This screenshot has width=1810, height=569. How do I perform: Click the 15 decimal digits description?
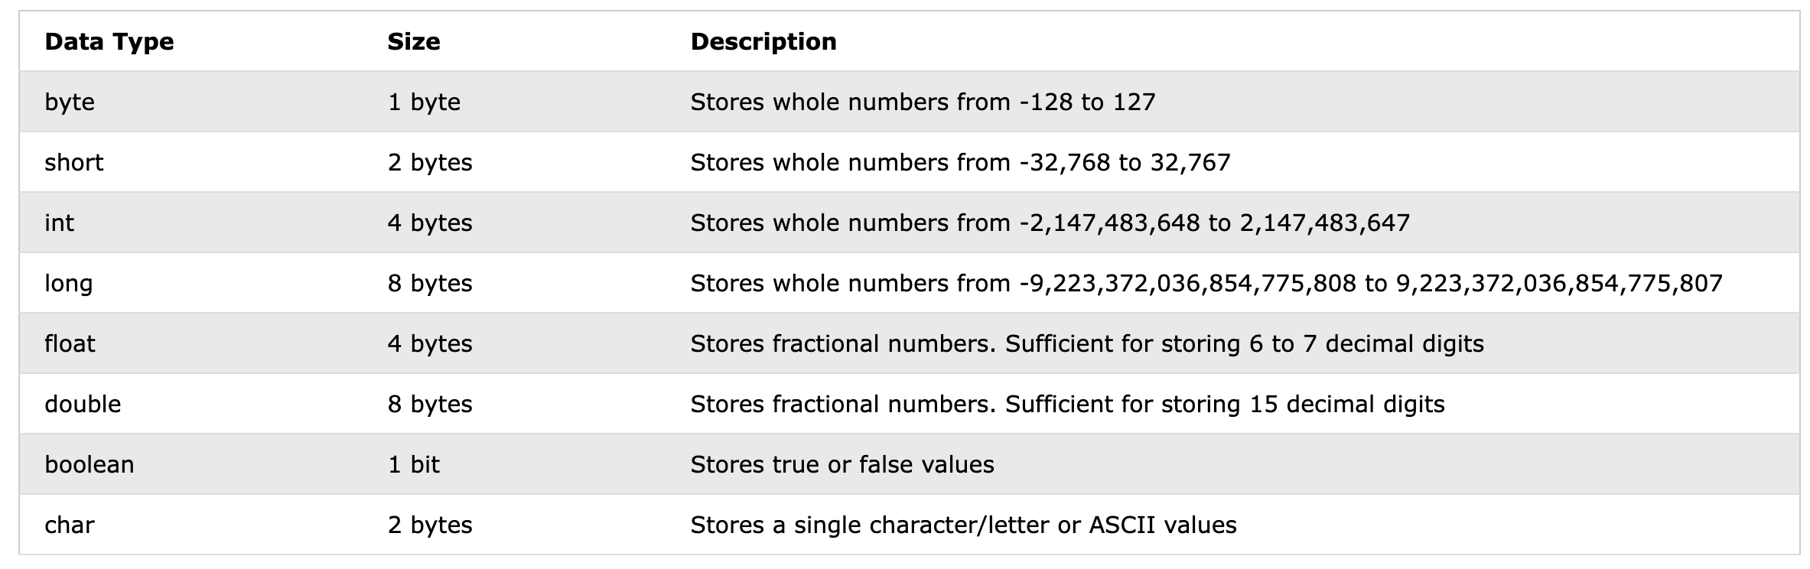tap(1066, 404)
